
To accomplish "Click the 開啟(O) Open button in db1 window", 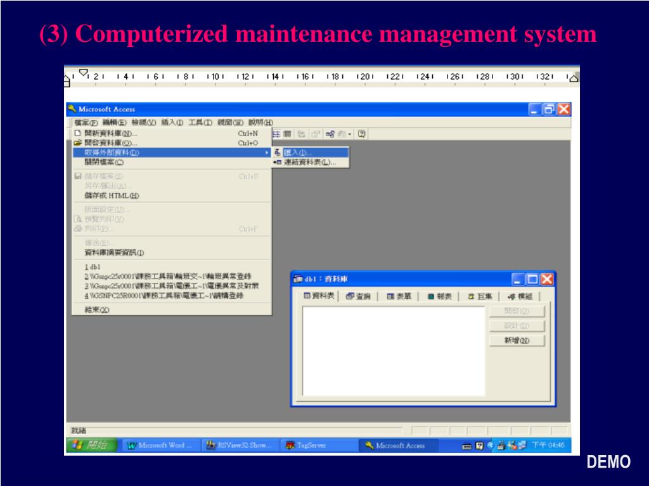I will click(517, 311).
